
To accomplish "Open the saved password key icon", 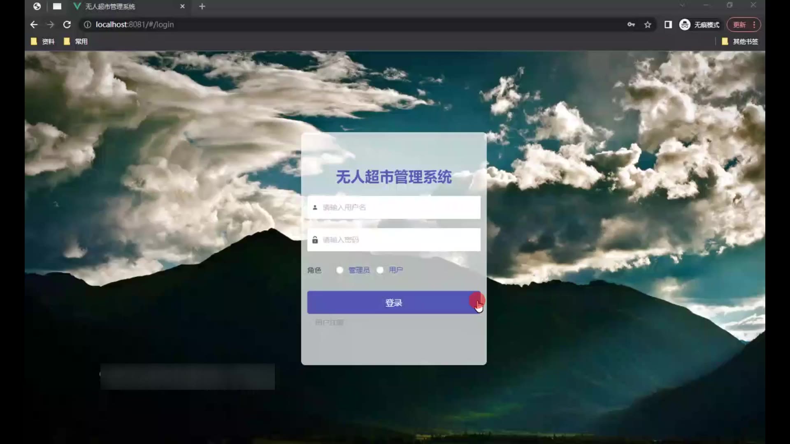I will (631, 25).
